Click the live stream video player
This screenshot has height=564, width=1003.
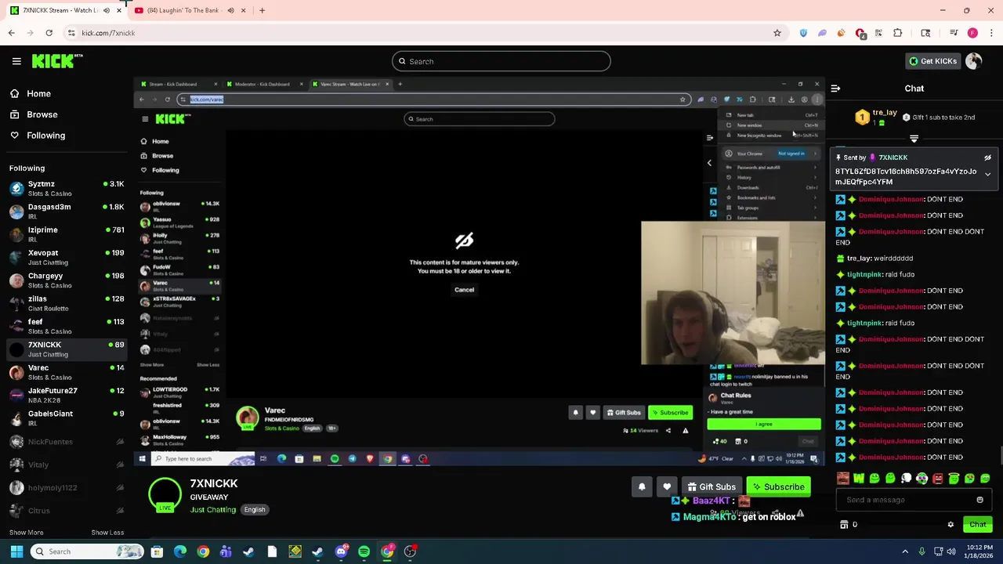coord(479,271)
